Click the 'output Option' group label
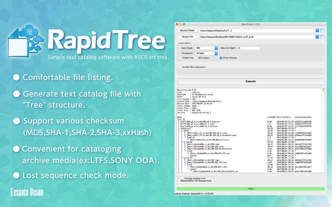 pyautogui.click(x=185, y=43)
